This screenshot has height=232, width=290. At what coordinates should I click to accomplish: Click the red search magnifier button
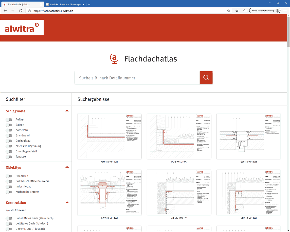click(x=206, y=78)
